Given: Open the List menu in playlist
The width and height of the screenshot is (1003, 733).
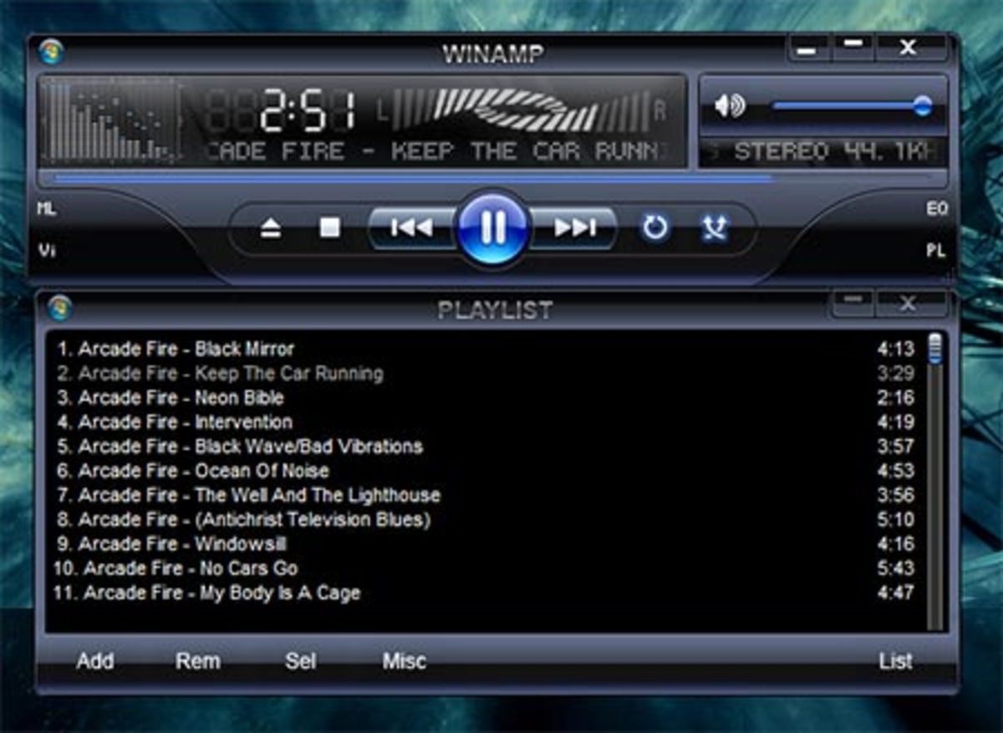Looking at the screenshot, I should pyautogui.click(x=895, y=661).
